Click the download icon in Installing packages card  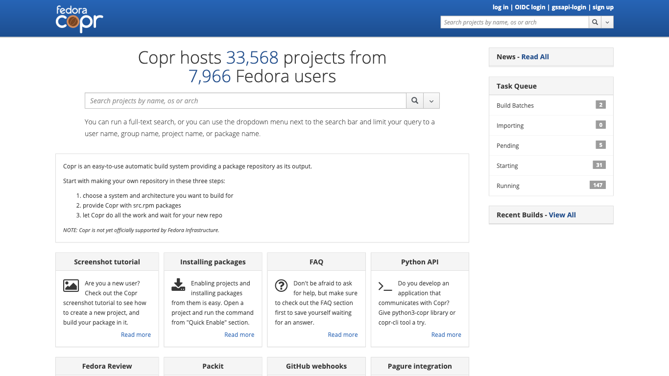(x=178, y=285)
